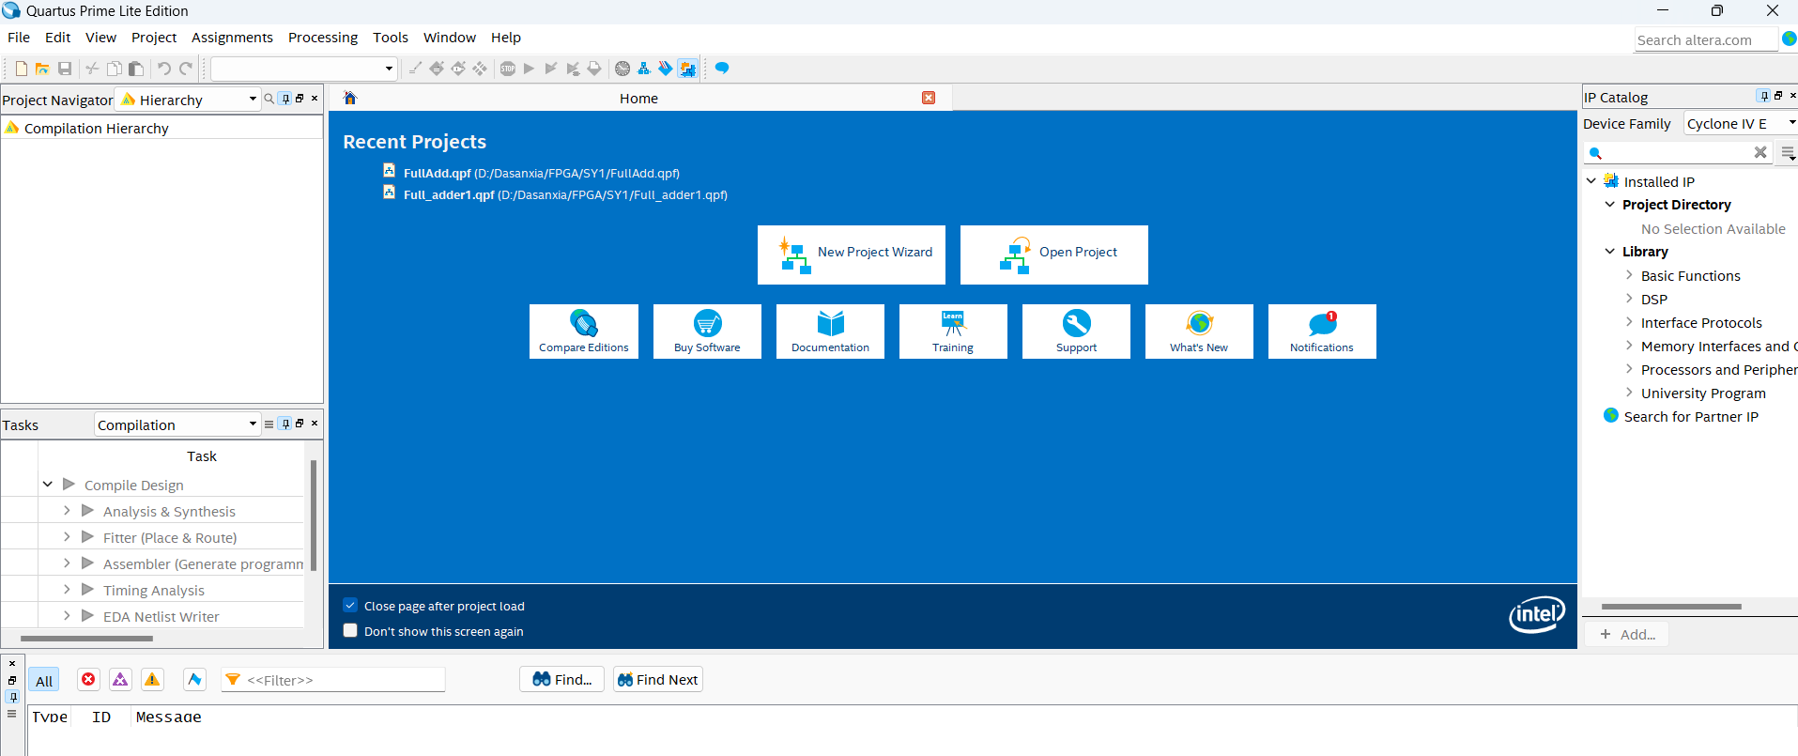Open the Help menu
This screenshot has height=756, width=1798.
click(x=506, y=38)
